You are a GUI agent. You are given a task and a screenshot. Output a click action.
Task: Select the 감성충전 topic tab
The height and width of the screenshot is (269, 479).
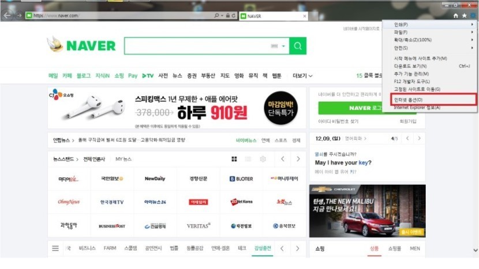(x=263, y=248)
